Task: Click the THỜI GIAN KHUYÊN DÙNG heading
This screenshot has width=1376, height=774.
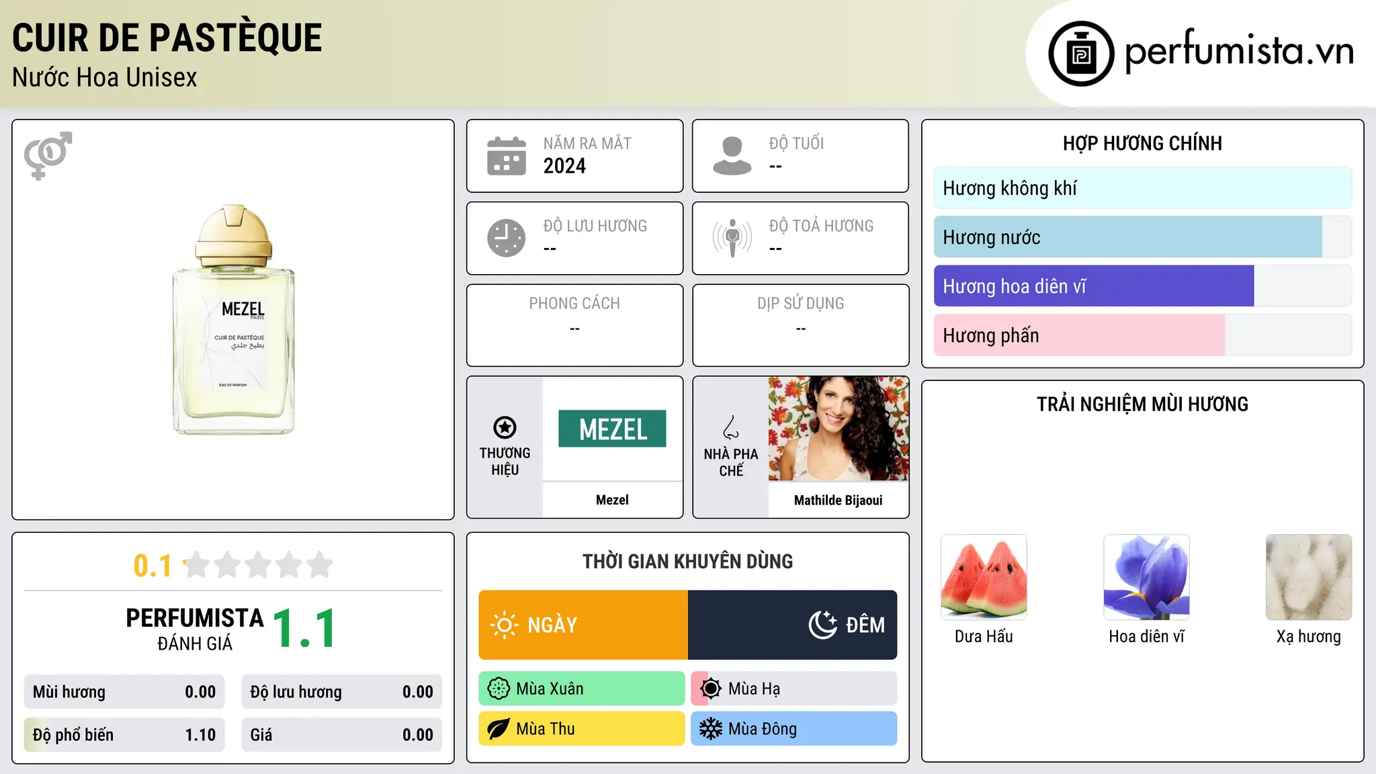Action: pos(687,561)
